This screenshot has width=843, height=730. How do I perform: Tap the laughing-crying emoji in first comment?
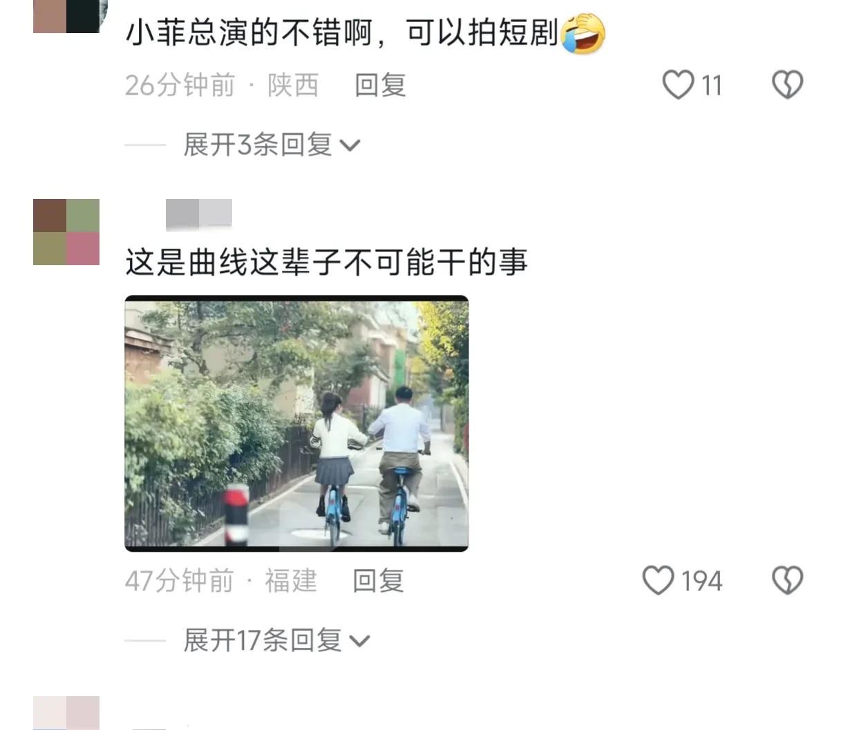point(583,34)
